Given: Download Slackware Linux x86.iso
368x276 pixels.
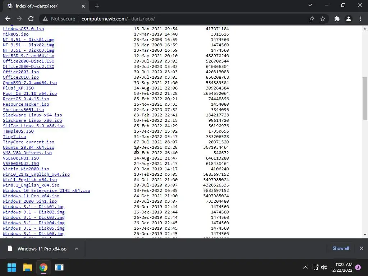Looking at the screenshot, I should (32, 121).
